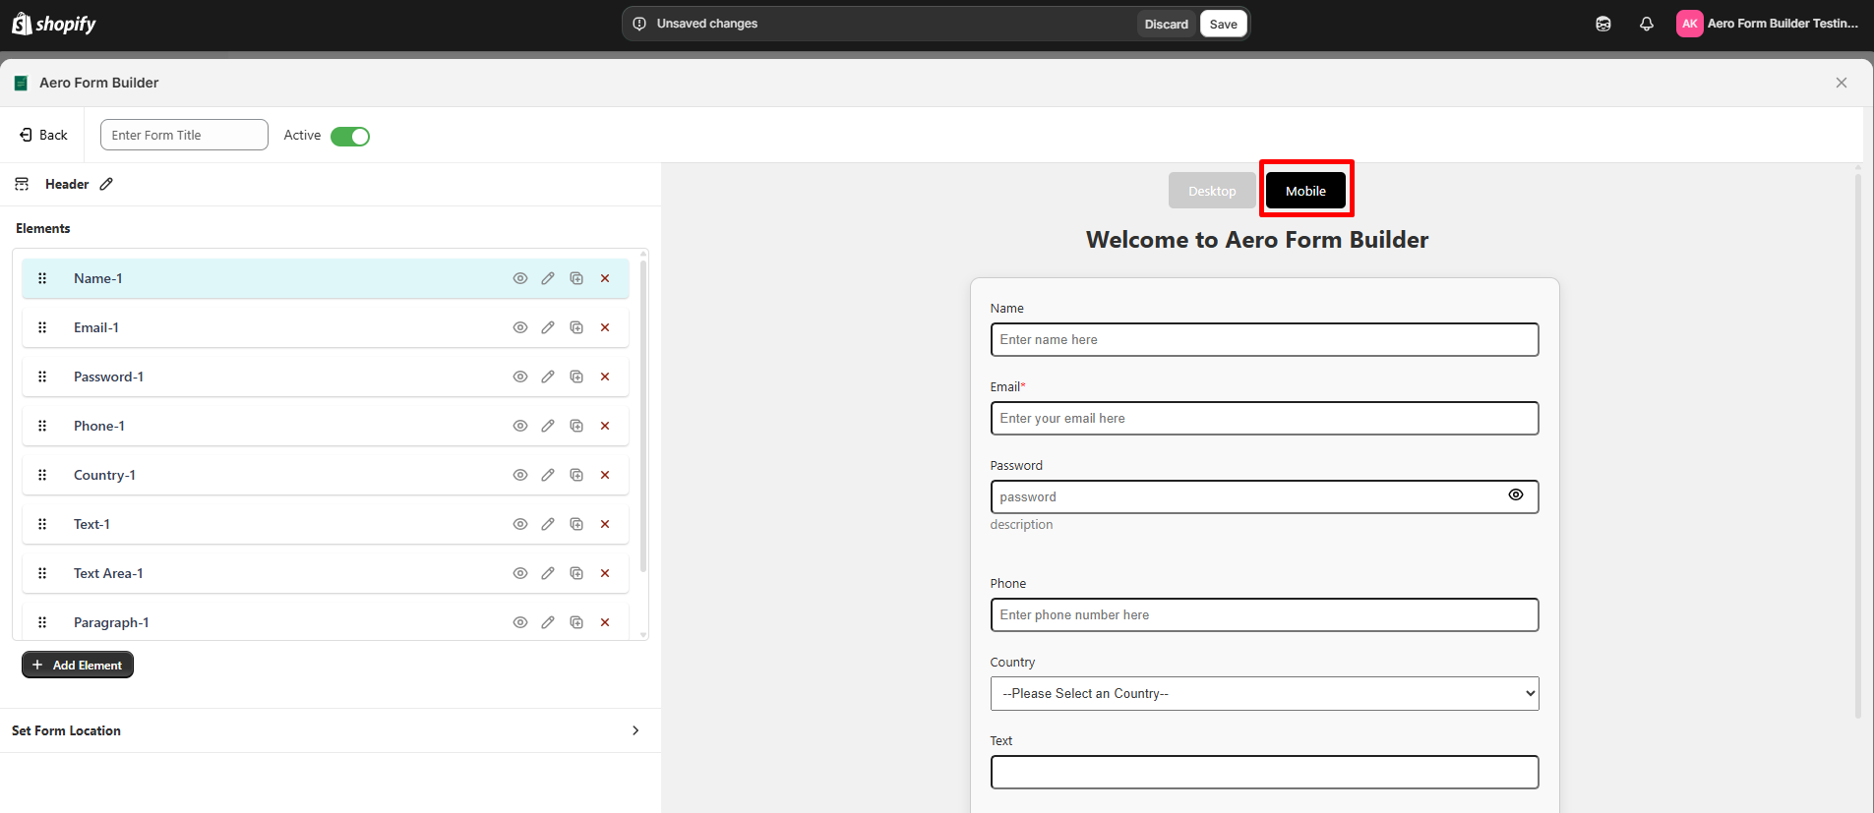Edit the Text-1 element

[x=548, y=524]
